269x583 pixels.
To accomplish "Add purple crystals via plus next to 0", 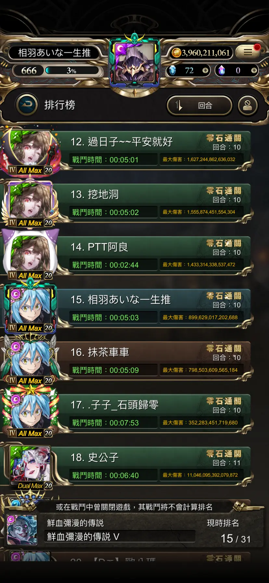I will pyautogui.click(x=254, y=70).
